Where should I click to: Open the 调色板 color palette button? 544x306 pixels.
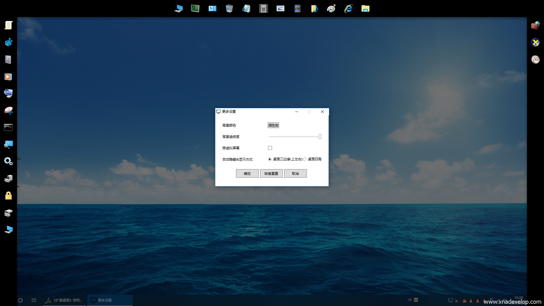pos(273,125)
